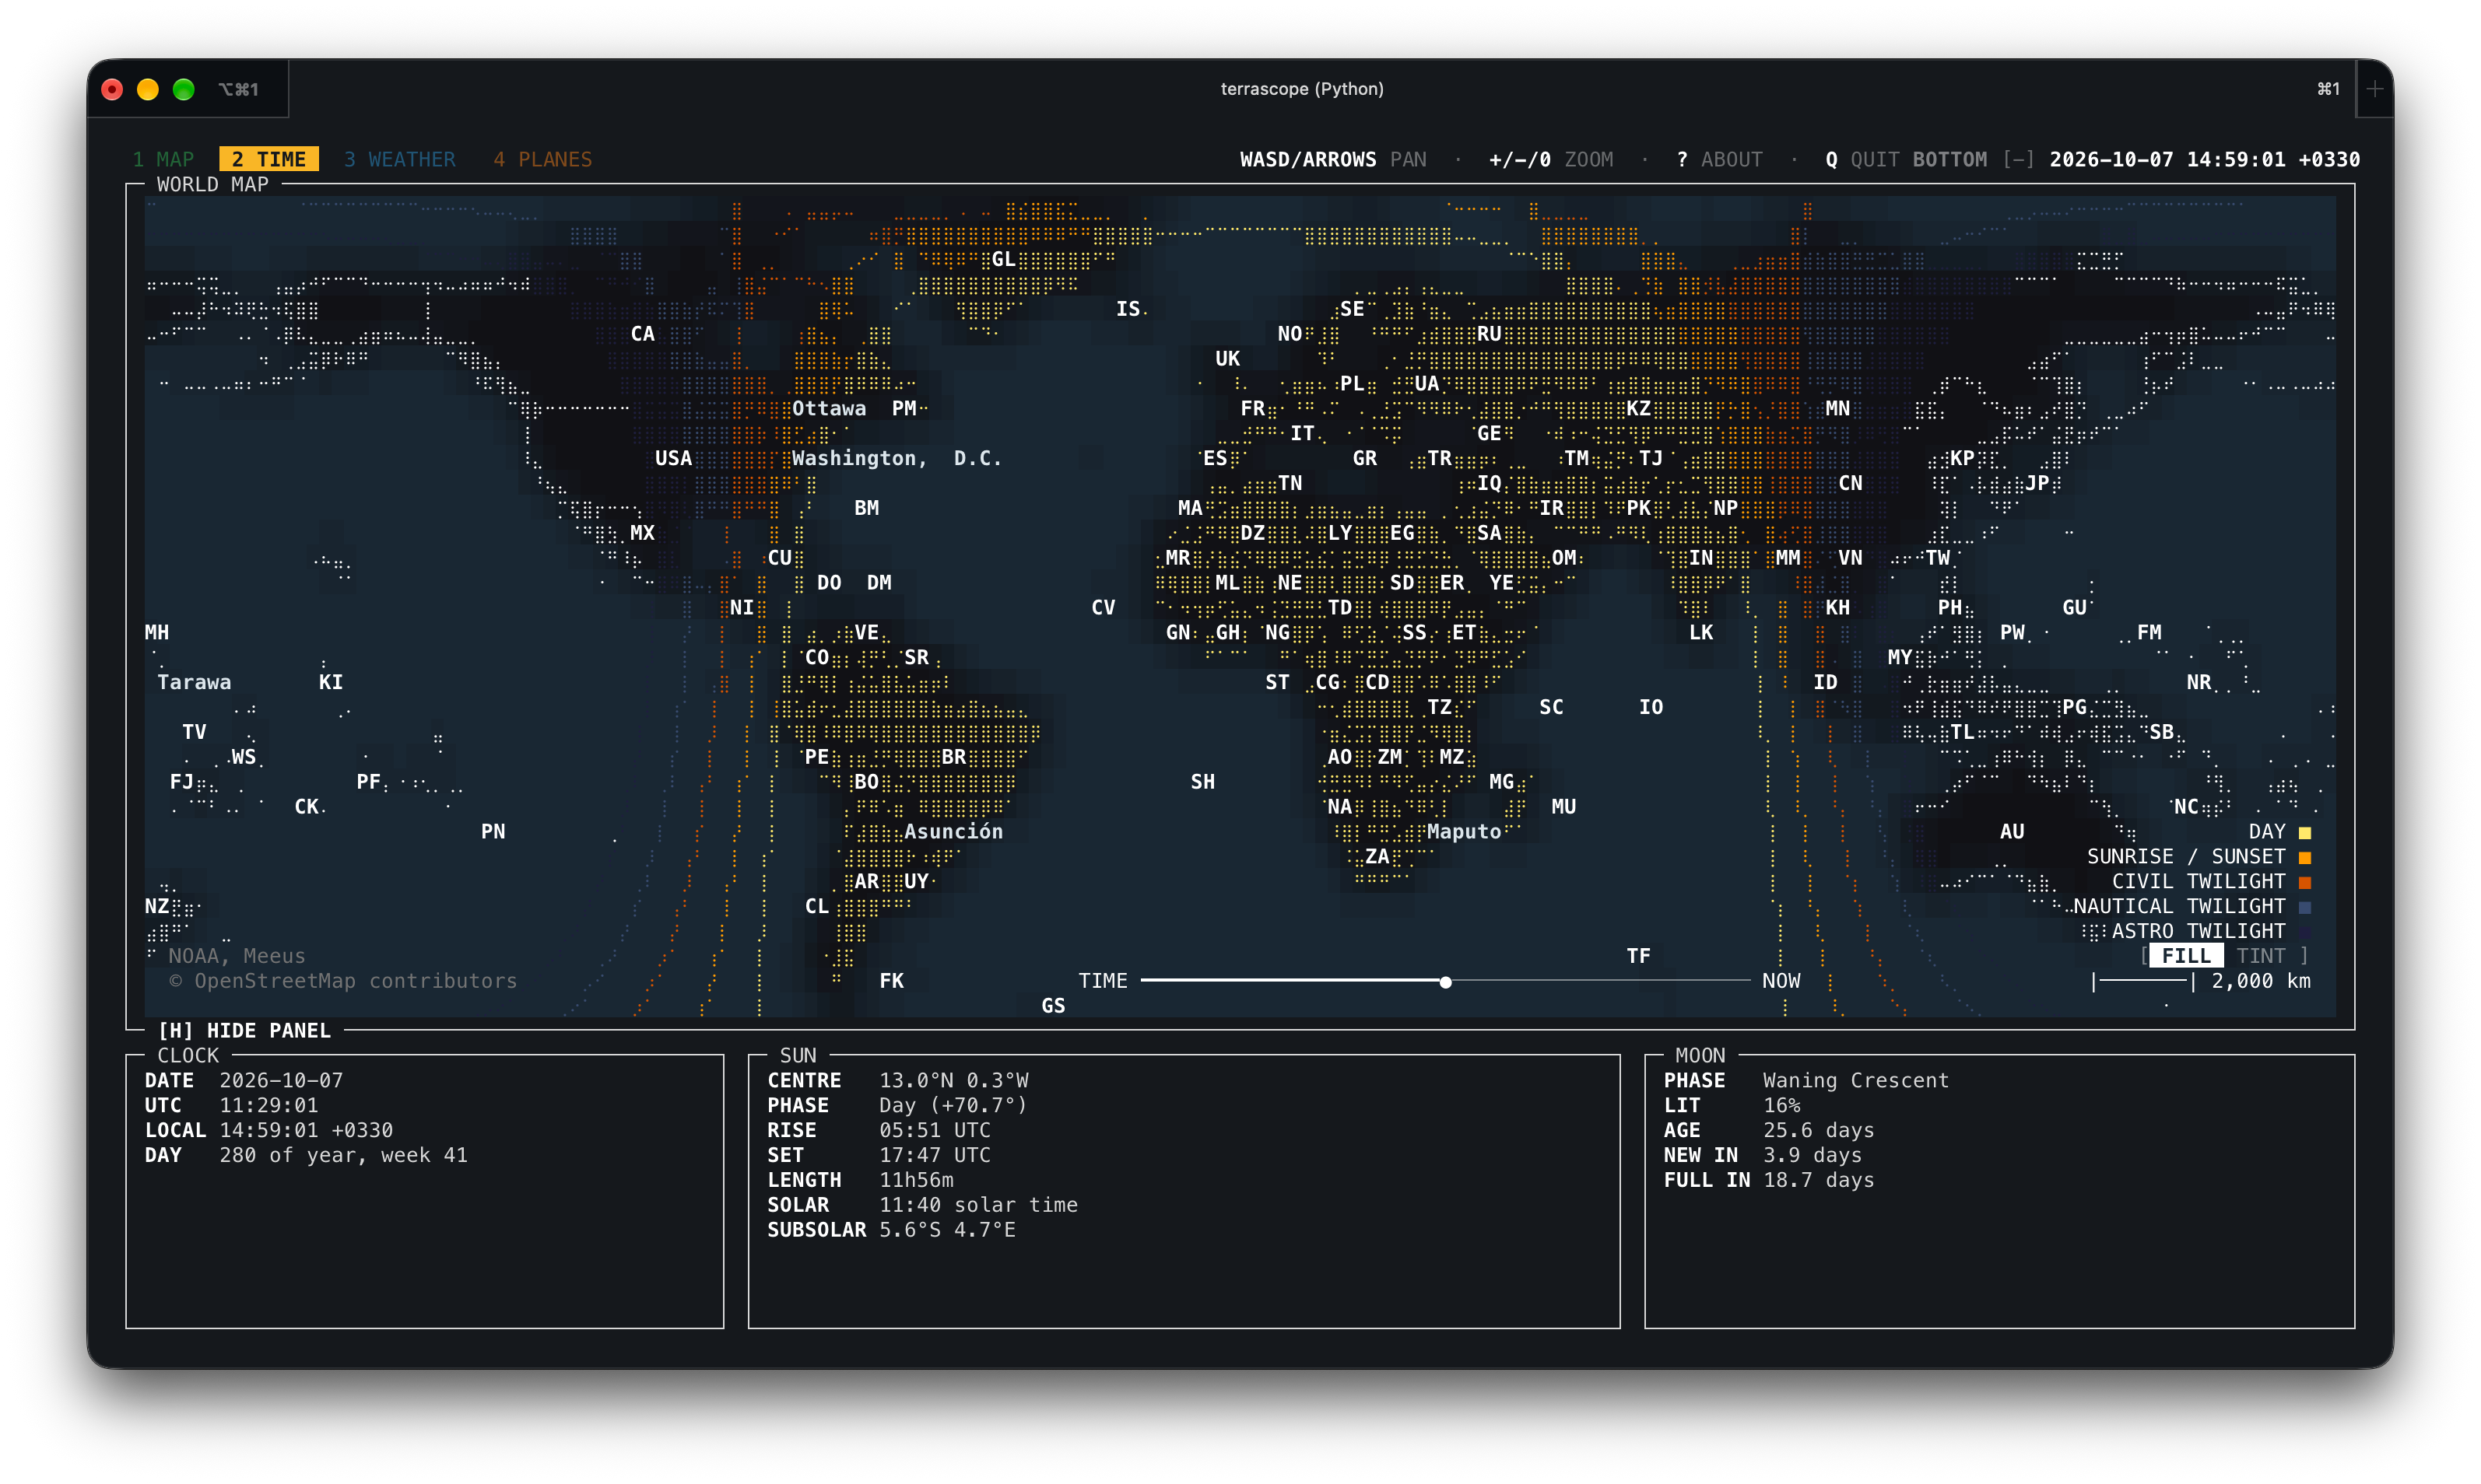Click the Washington, D.C. map label
Image resolution: width=2481 pixels, height=1484 pixels.
[x=896, y=458]
